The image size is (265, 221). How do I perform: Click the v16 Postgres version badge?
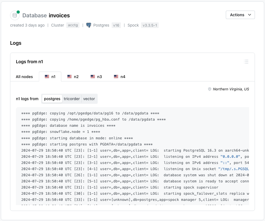(116, 25)
